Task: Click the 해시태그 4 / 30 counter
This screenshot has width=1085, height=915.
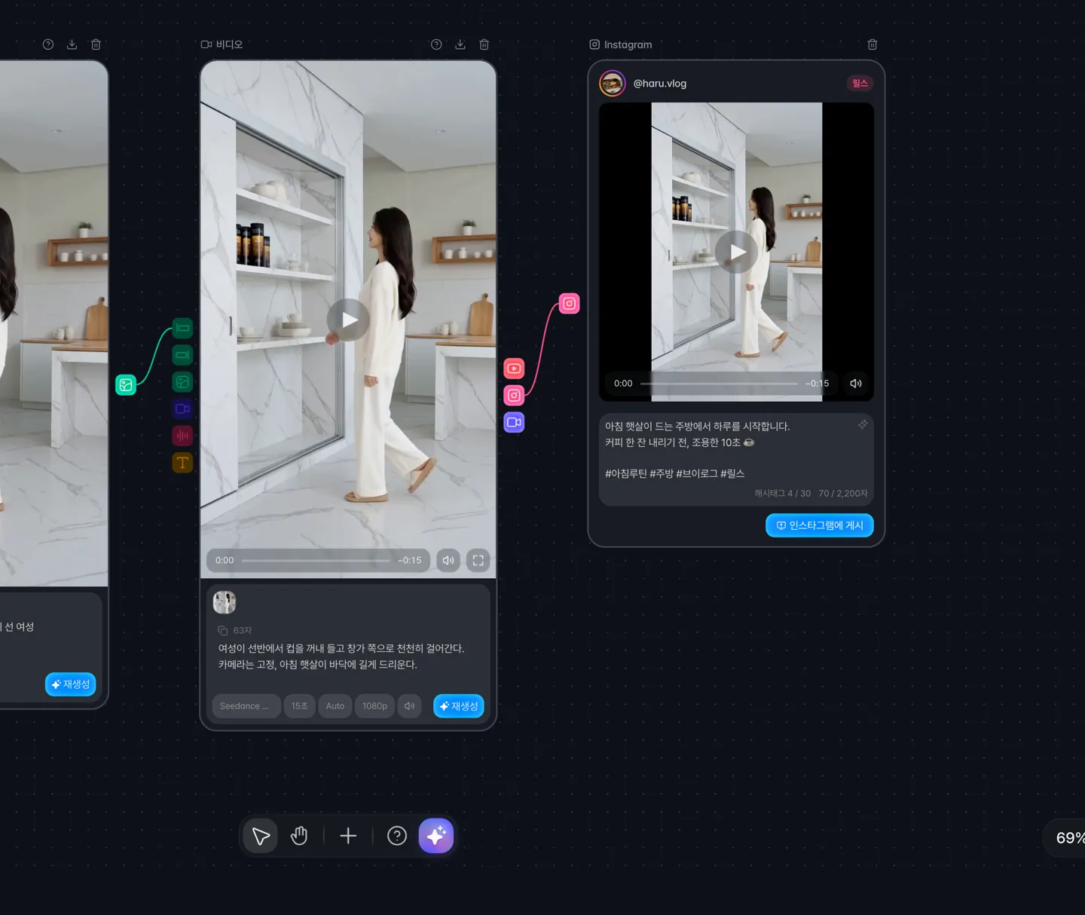Action: click(783, 494)
